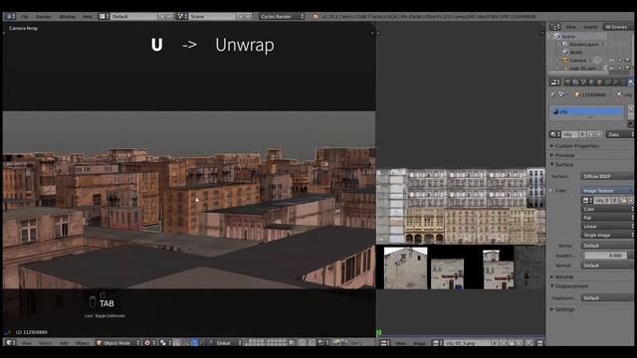The width and height of the screenshot is (637, 358).
Task: Open the viewport shading selector icon
Action: (x=148, y=343)
